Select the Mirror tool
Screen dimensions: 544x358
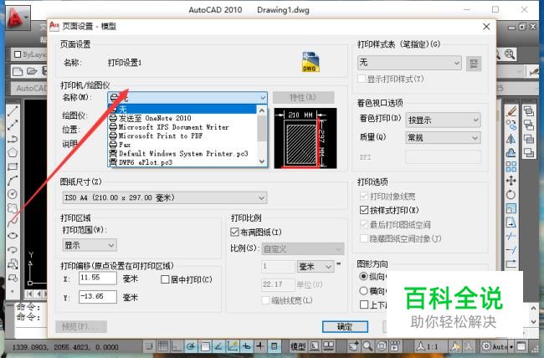[511, 139]
